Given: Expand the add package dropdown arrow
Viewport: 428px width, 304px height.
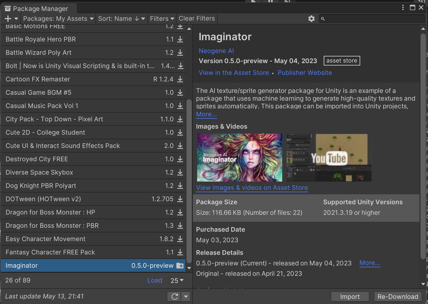Looking at the screenshot, I should point(16,19).
